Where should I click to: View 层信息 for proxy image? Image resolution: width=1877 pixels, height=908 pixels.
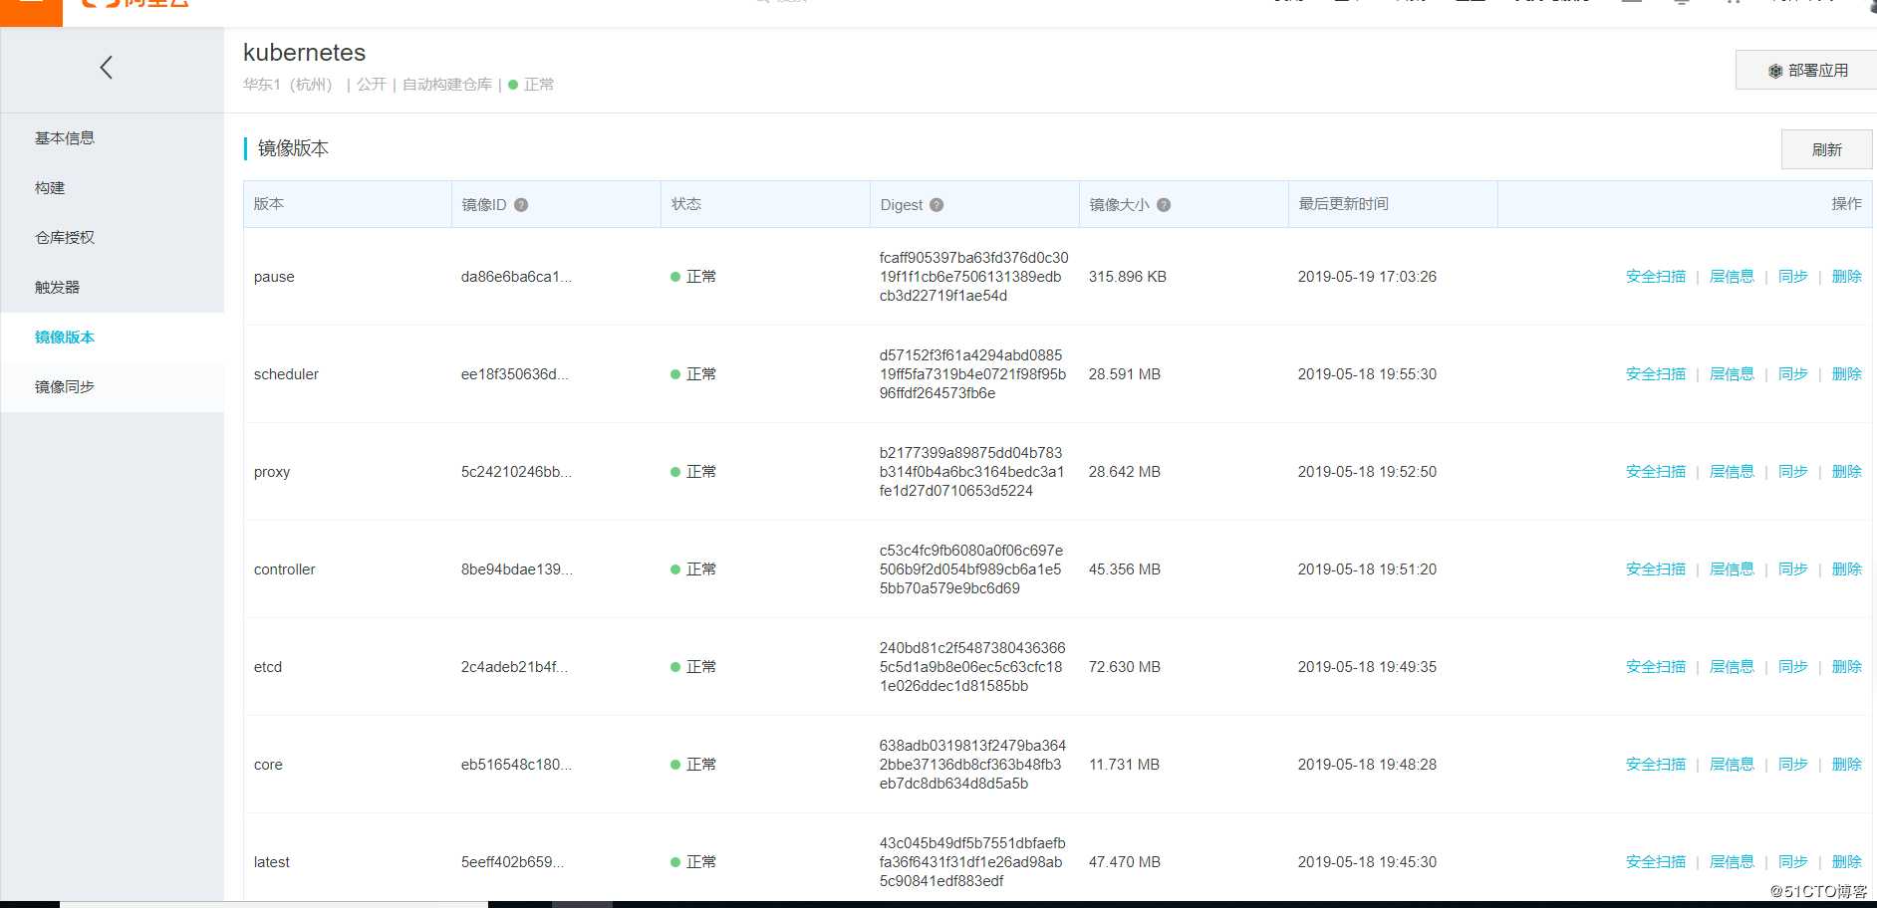coord(1732,472)
